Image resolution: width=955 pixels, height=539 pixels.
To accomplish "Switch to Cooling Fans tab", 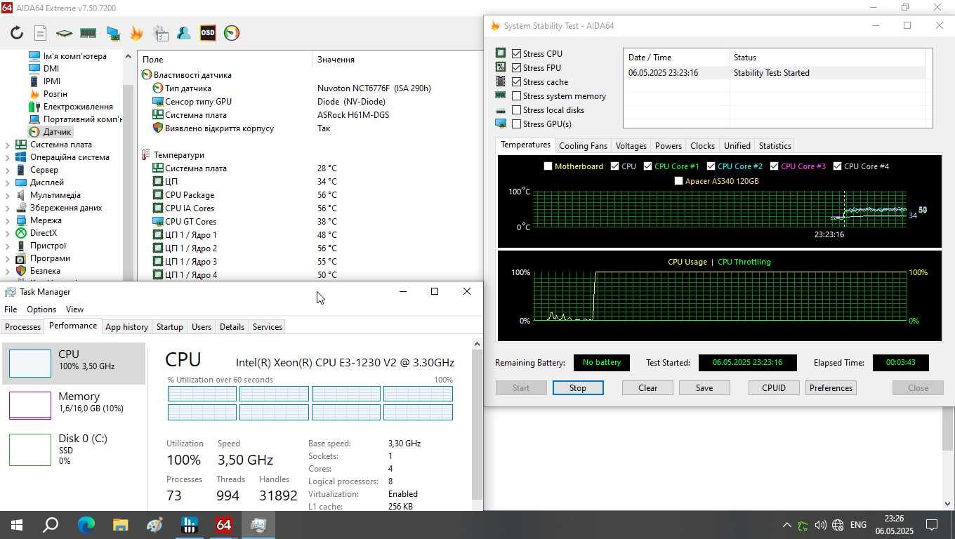I will [x=583, y=146].
